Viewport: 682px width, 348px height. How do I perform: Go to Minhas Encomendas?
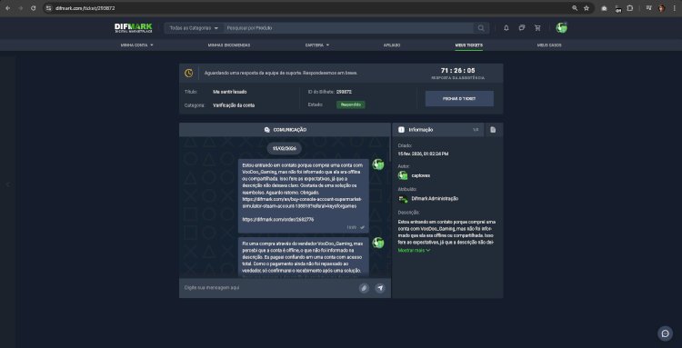tap(229, 45)
